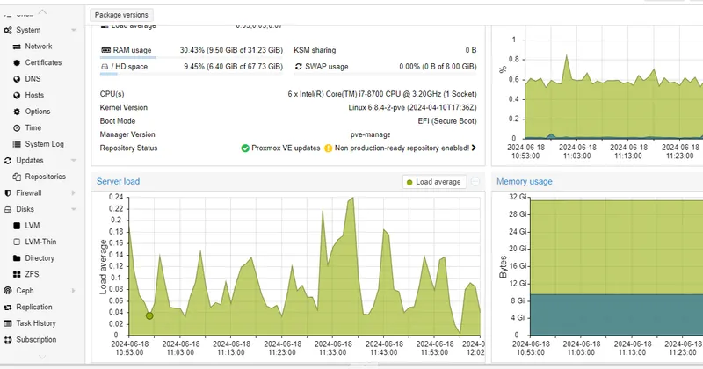Collapse the System tree section

pyautogui.click(x=74, y=30)
